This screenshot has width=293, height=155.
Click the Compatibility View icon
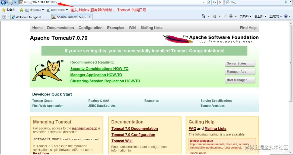click(x=209, y=2)
